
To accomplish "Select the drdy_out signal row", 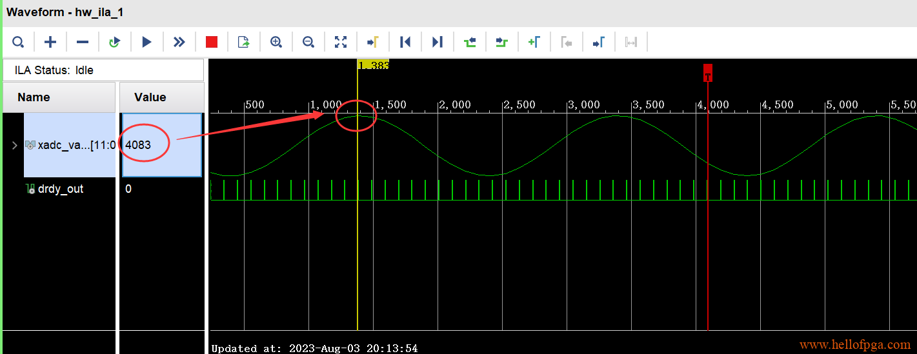I will (x=60, y=189).
